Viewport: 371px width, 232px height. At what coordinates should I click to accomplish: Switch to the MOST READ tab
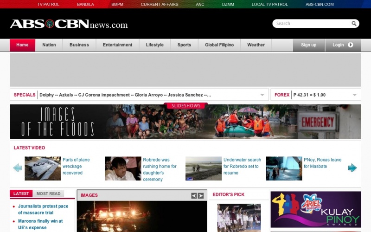point(49,193)
